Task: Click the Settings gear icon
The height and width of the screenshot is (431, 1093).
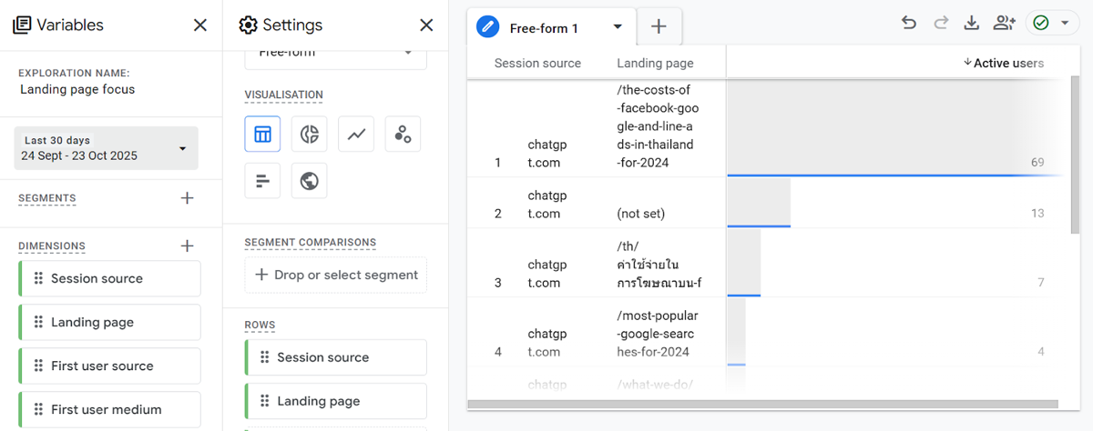Action: click(248, 25)
